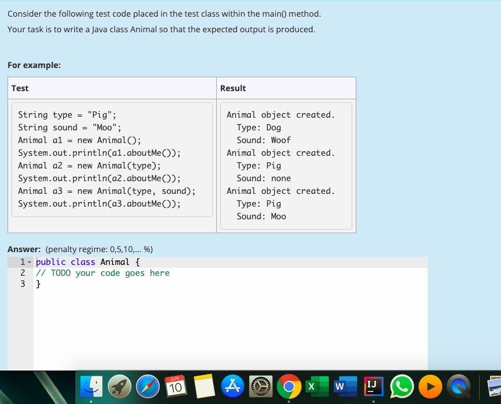501x404 pixels.
Task: Open the dark rocket app in the dock
Action: tap(120, 387)
